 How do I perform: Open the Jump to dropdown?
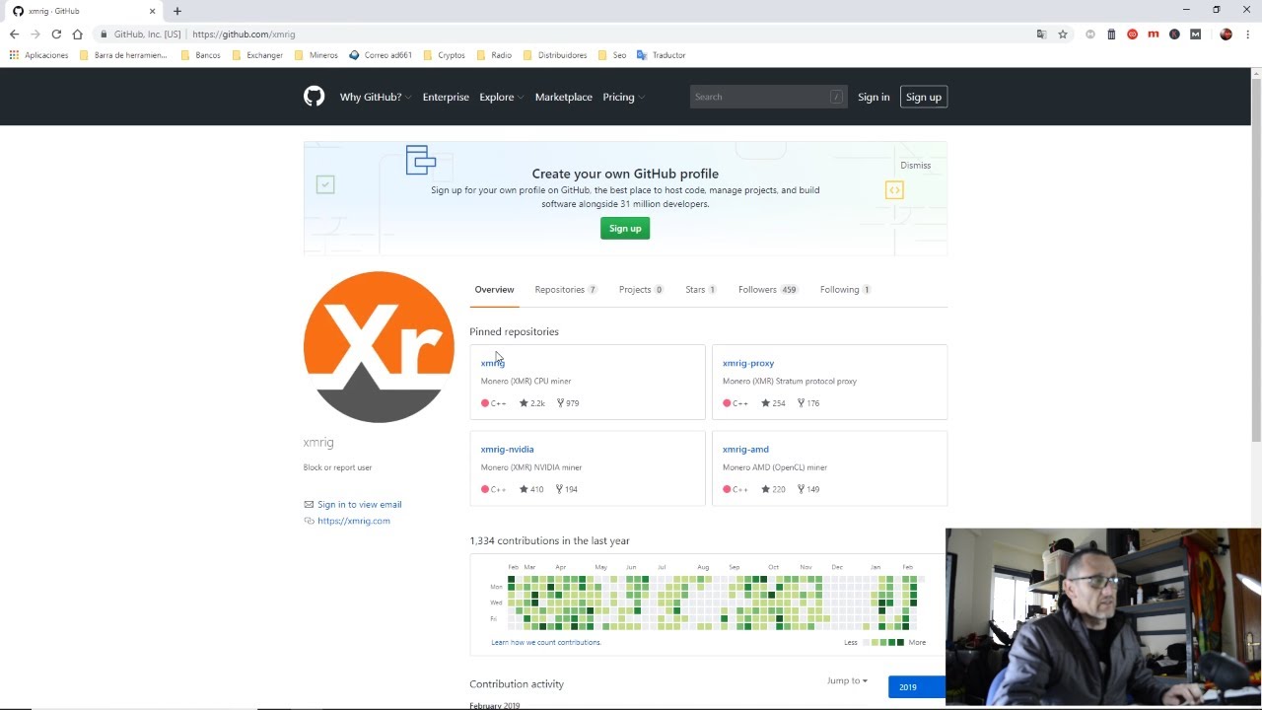click(x=847, y=680)
